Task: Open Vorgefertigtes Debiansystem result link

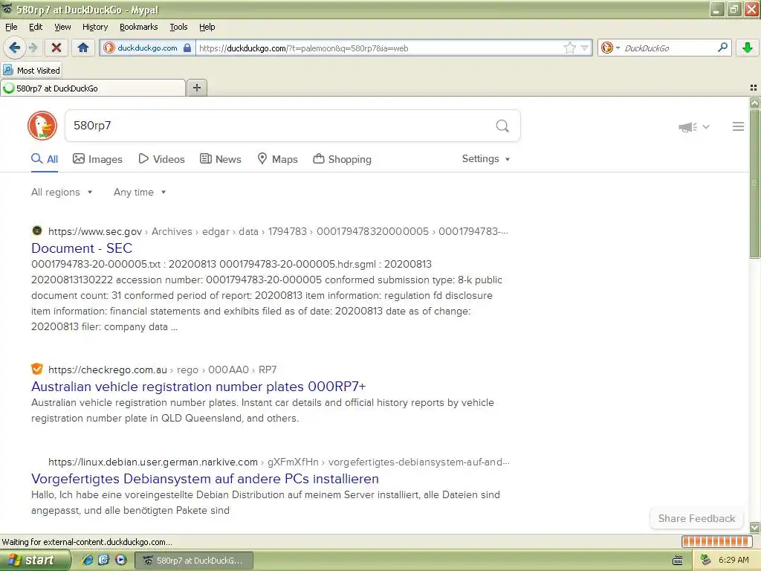Action: [x=205, y=479]
